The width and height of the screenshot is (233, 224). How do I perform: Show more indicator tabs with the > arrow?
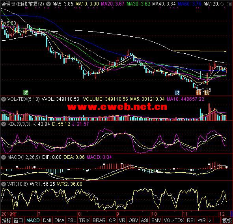(210, 220)
